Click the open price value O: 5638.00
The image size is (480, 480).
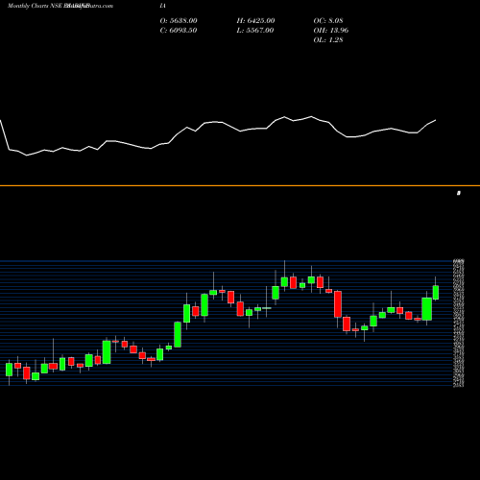(179, 21)
